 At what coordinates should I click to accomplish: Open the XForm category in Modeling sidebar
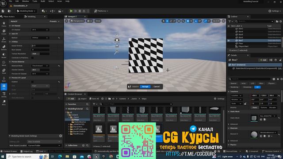click(x=4, y=40)
